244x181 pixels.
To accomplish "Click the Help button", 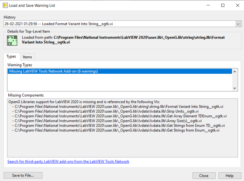I will pos(230,176).
